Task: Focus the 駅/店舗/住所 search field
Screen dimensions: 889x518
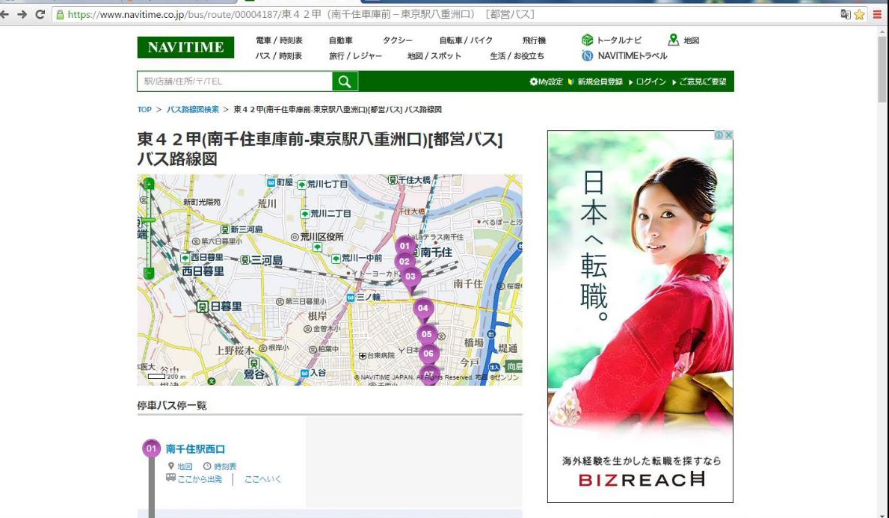Action: coord(235,81)
